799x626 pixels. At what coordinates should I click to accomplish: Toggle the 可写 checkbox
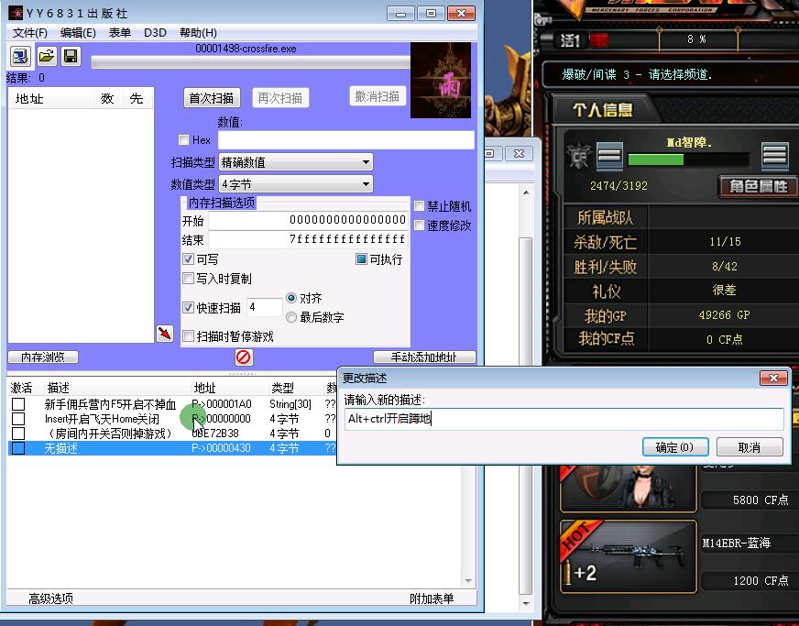[188, 259]
